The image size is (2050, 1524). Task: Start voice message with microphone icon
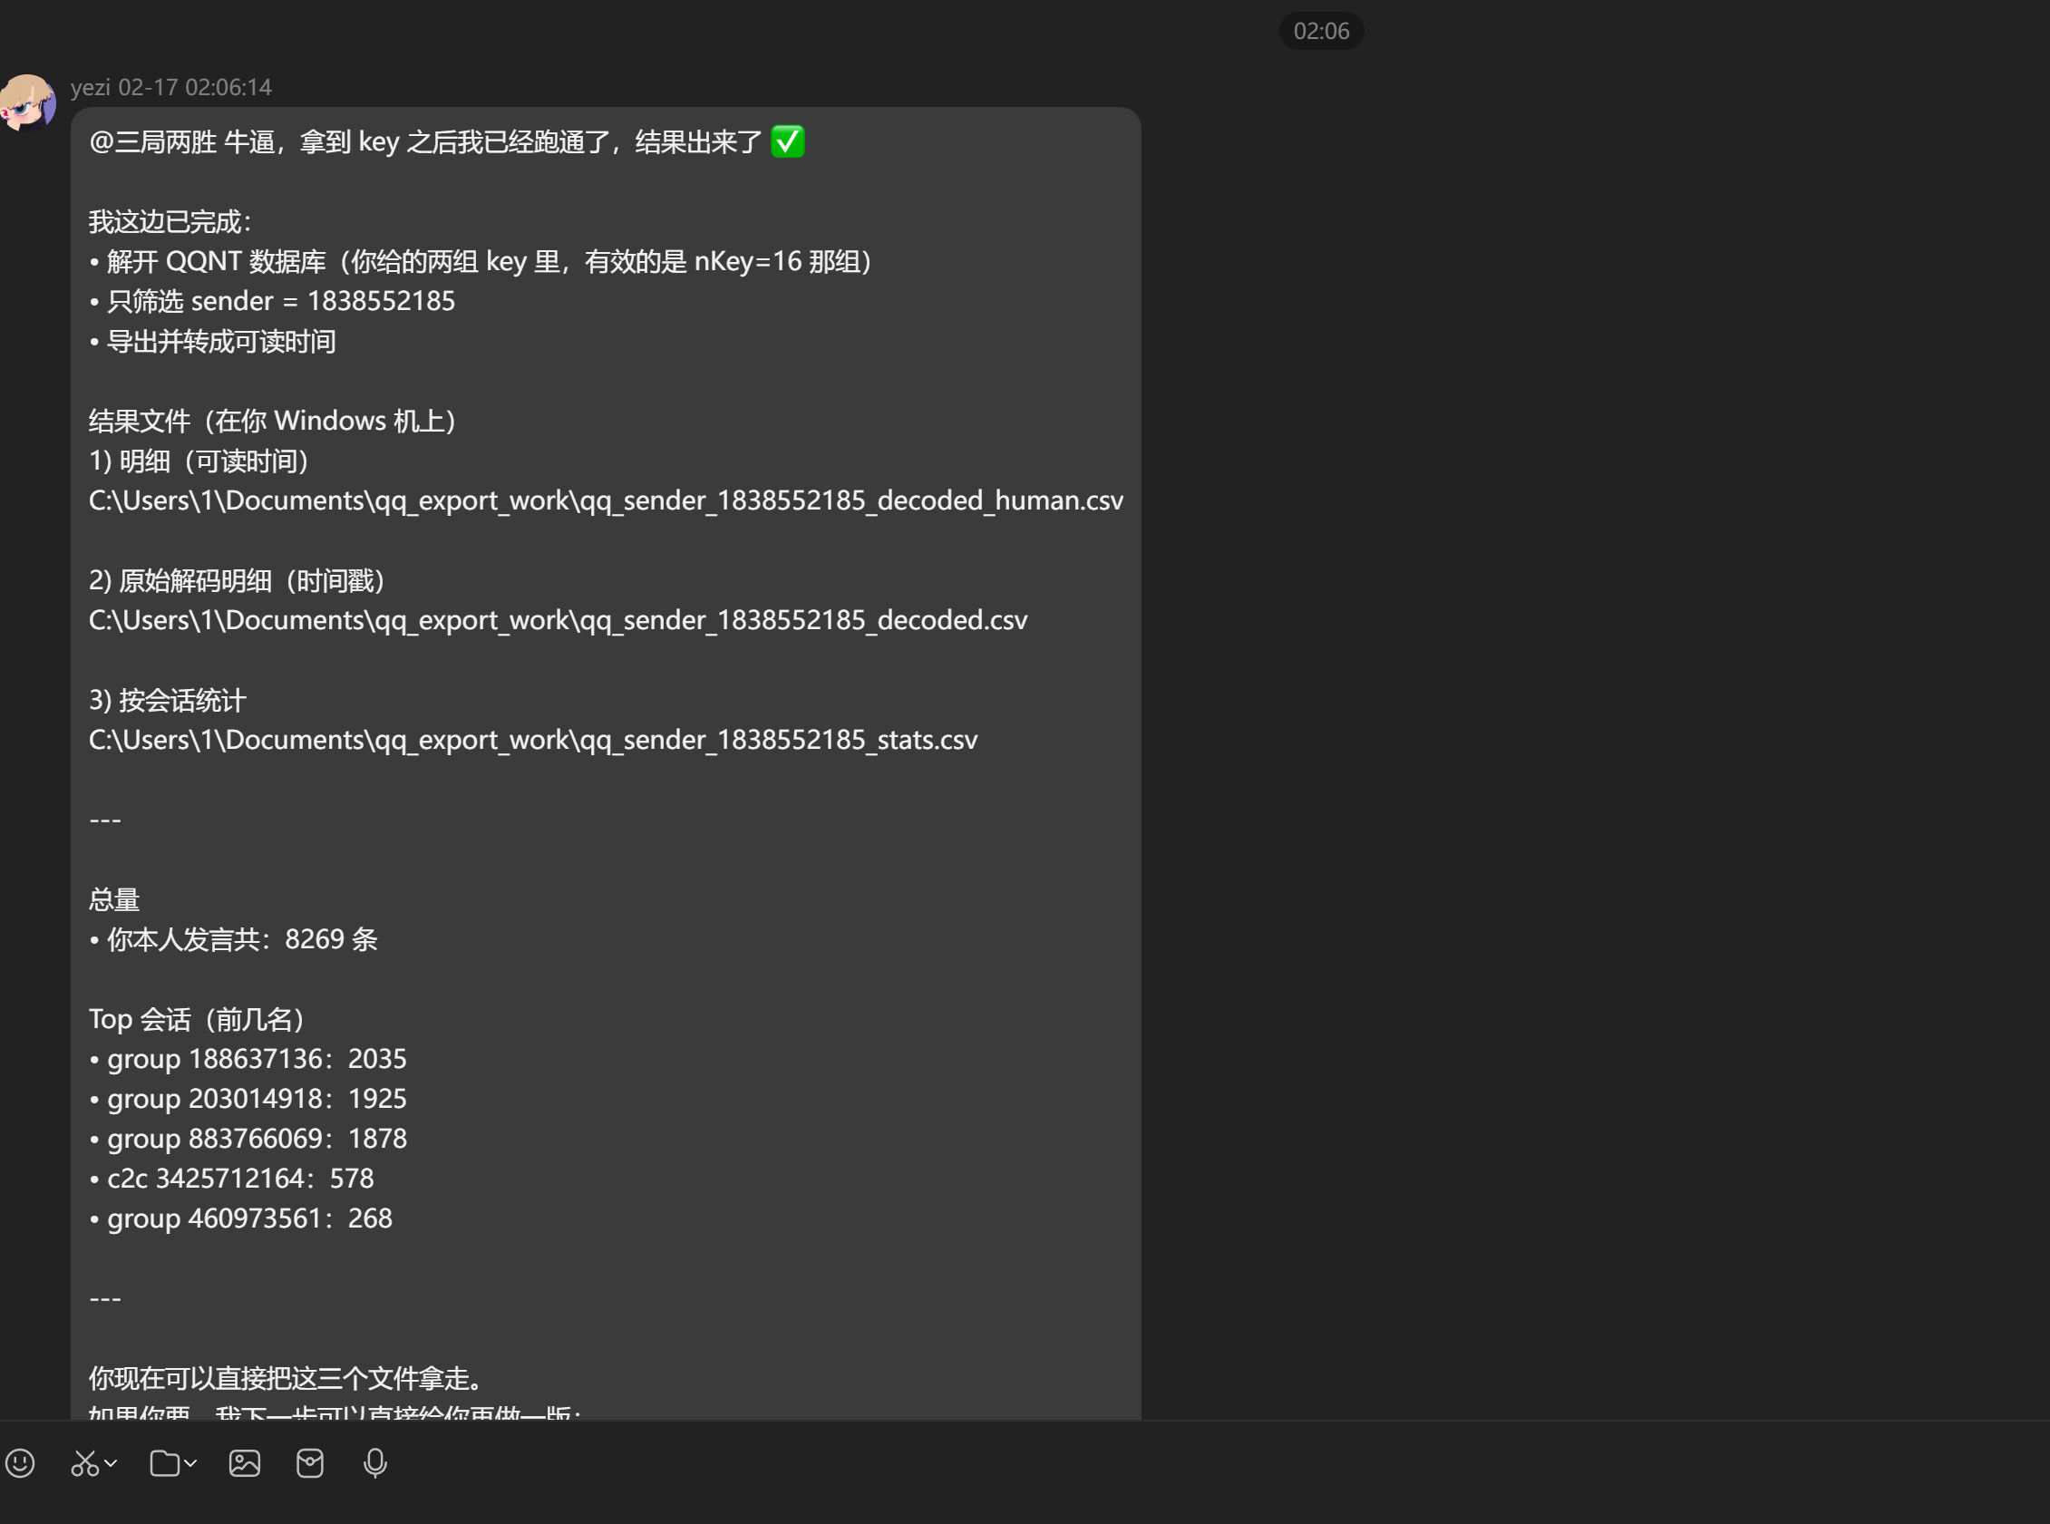tap(374, 1463)
